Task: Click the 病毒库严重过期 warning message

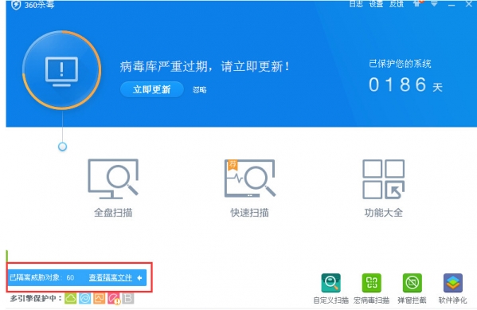Action: pyautogui.click(x=205, y=66)
